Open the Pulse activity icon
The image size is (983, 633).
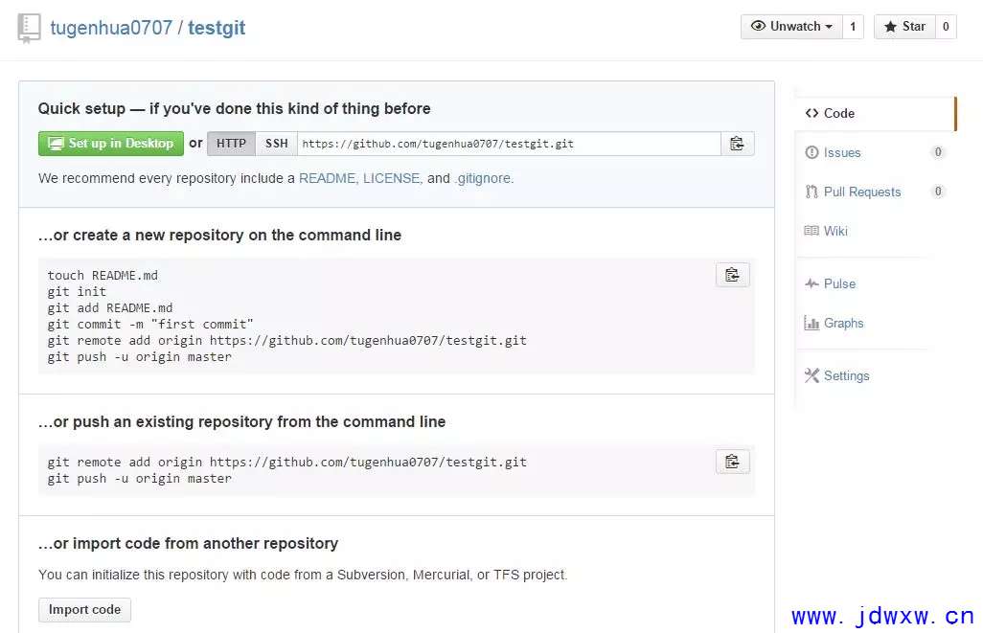tap(812, 283)
